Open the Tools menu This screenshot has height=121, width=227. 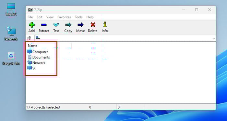pyautogui.click(x=78, y=17)
